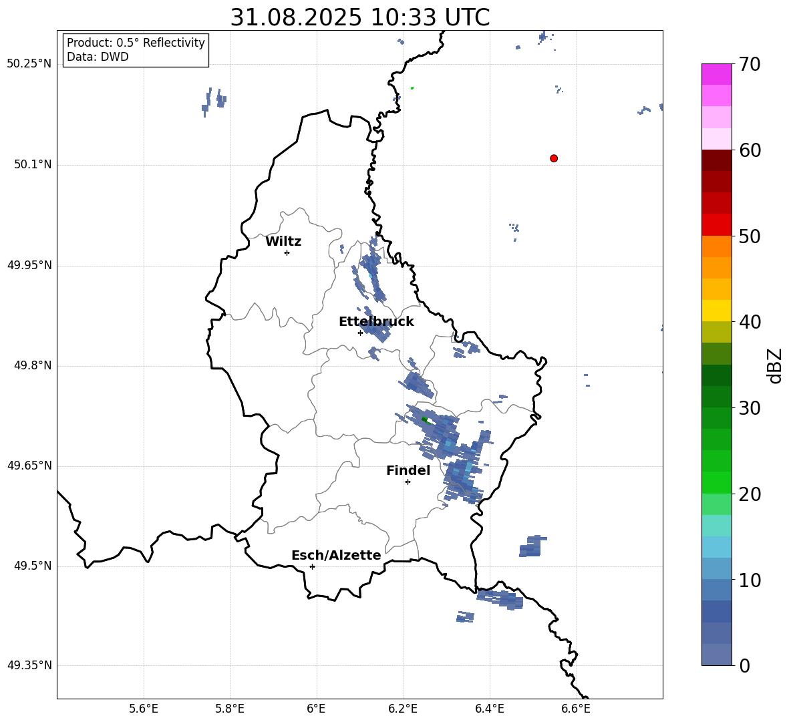Click the 49.35°N latitude label
This screenshot has width=791, height=722.
(29, 665)
